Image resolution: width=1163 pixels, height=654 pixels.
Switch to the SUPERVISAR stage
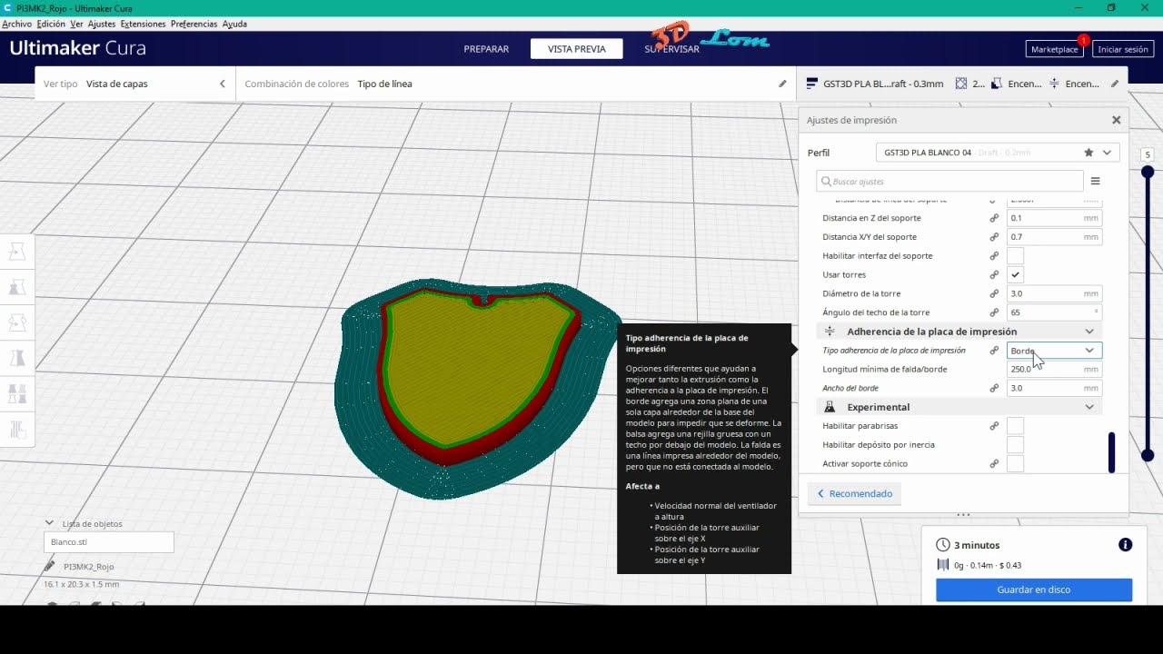[x=672, y=49]
